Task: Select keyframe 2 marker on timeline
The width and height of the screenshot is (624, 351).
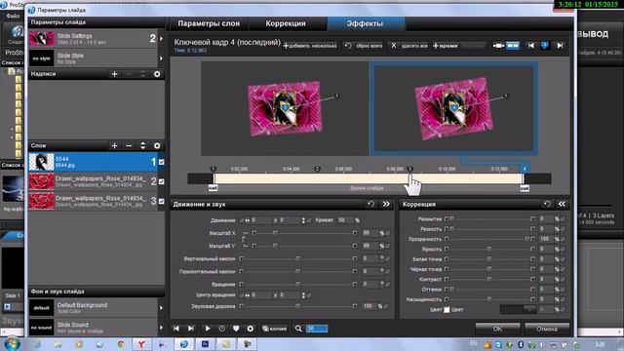Action: pyautogui.click(x=317, y=169)
